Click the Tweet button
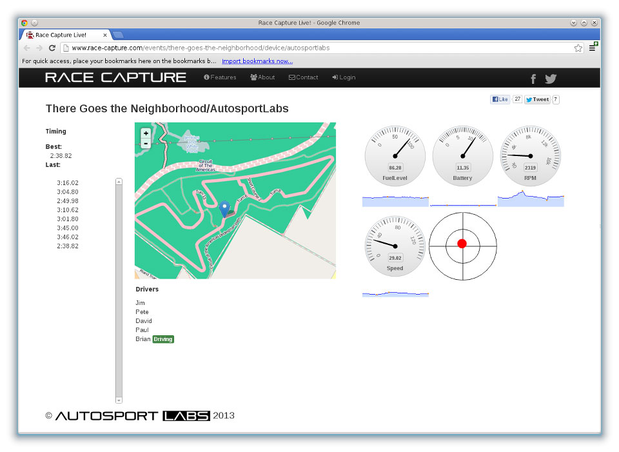Screen dimensions: 619x452 537,99
